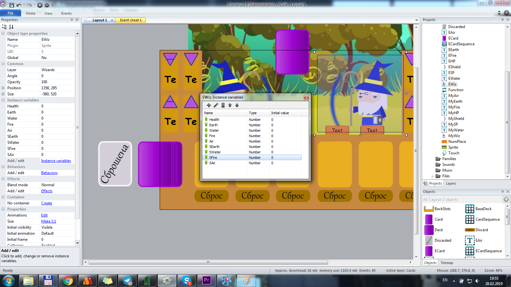The width and height of the screenshot is (511, 287).
Task: Click the Make 1:1 size link
Action: point(49,221)
